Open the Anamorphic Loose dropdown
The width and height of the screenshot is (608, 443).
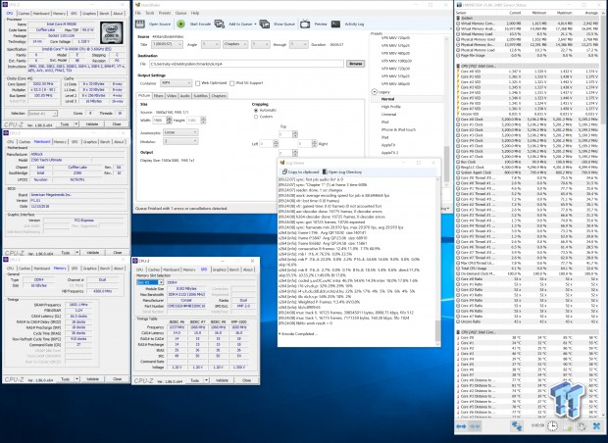point(180,132)
